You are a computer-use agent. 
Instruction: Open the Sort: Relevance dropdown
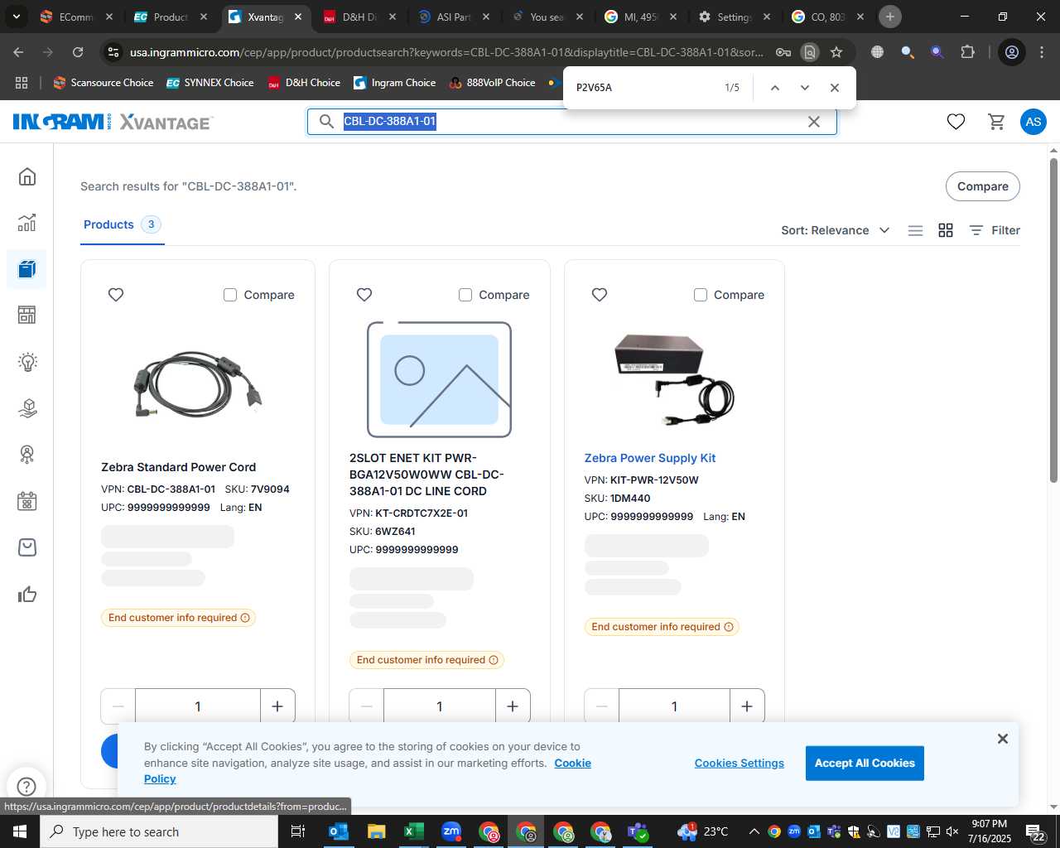[836, 230]
